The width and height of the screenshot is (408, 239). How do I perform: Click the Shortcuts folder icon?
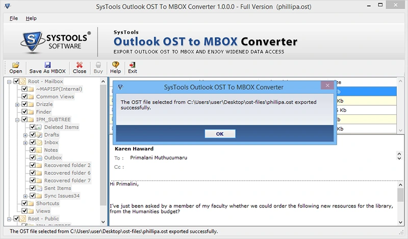click(31, 203)
